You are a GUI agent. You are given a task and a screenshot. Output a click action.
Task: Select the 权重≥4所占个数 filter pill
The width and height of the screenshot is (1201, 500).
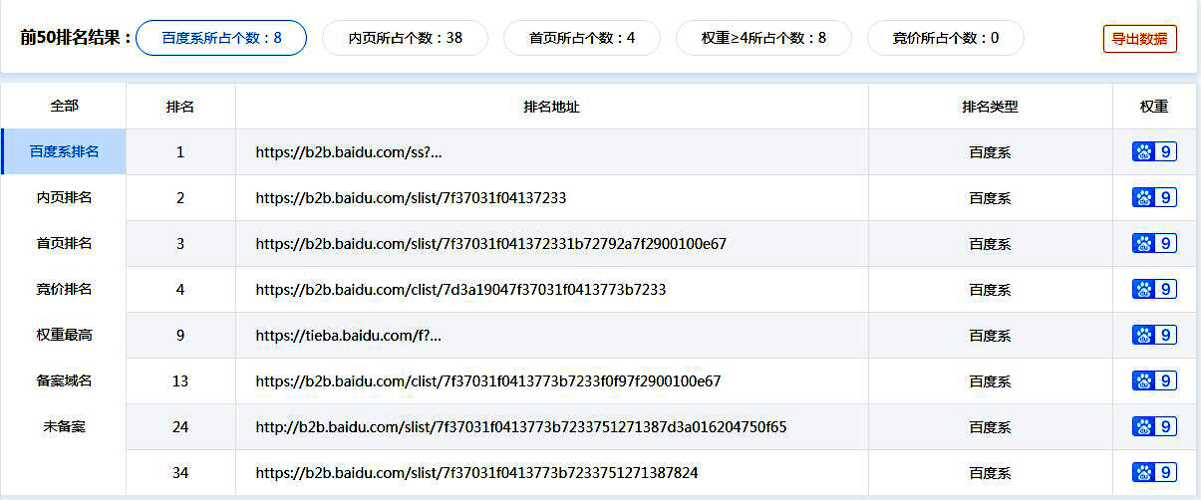coord(763,38)
